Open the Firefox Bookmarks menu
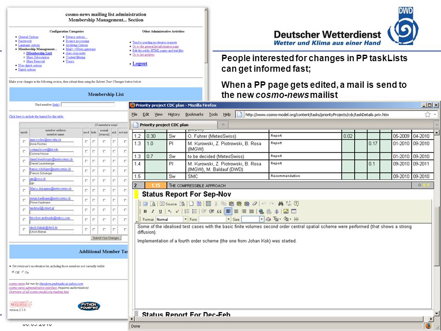Image resolution: width=441 pixels, height=331 pixels. point(194,114)
